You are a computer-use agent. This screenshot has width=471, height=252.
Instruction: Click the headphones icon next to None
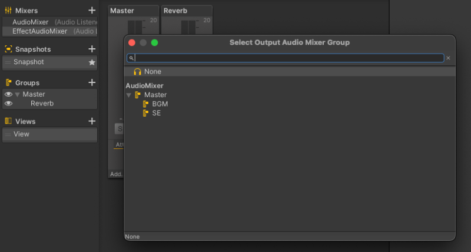[x=137, y=71]
